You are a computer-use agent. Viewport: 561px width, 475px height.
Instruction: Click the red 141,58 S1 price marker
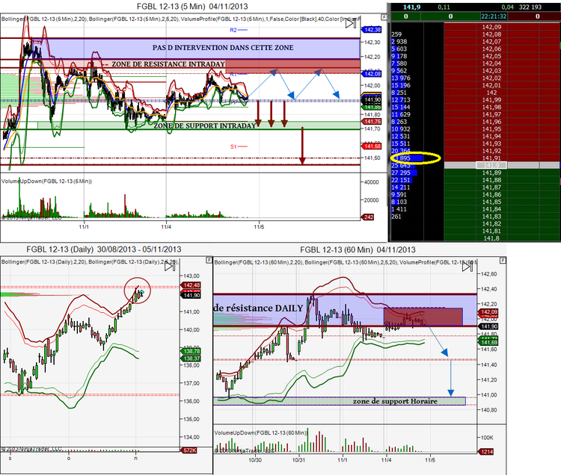372,146
